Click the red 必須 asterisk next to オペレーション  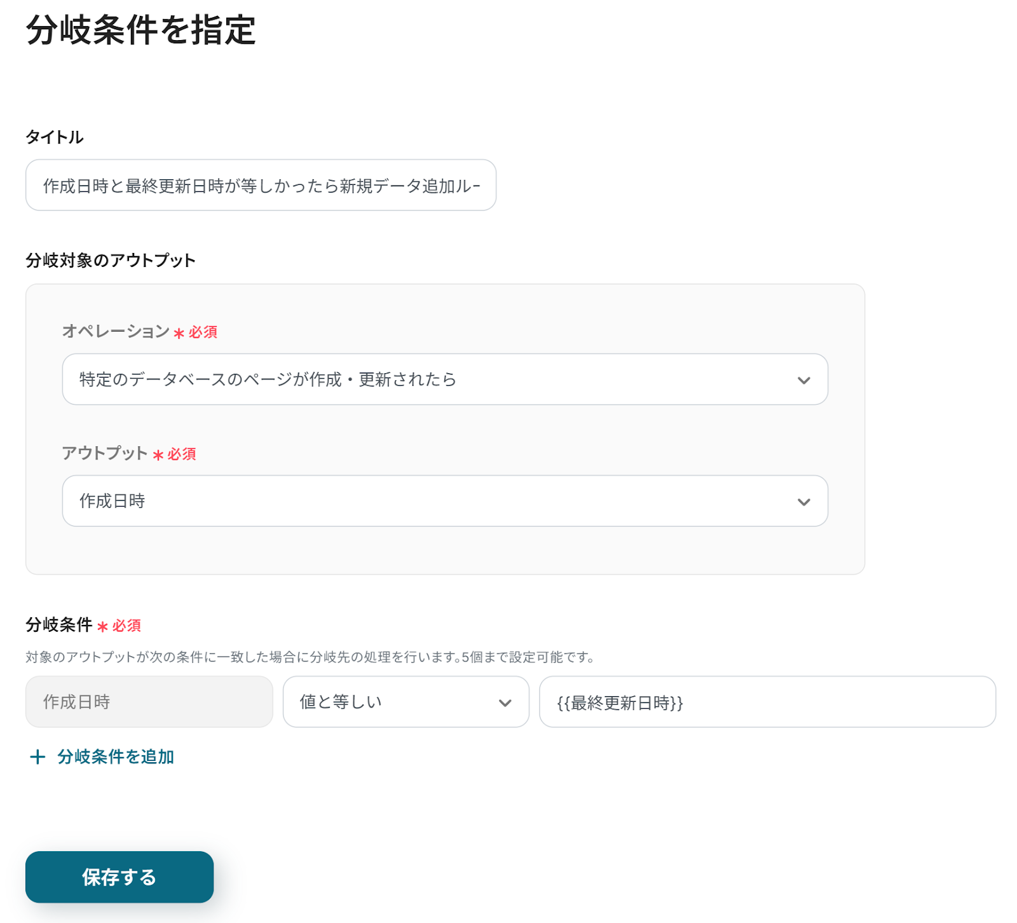tap(179, 333)
